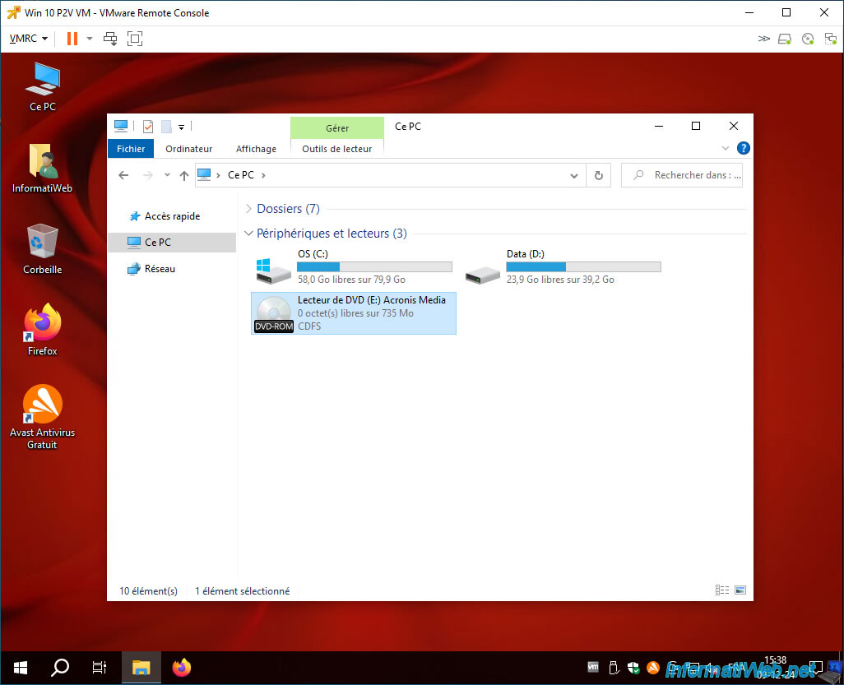Screen dimensions: 844x685
Task: Open the power options arrow beside pause
Action: pyautogui.click(x=90, y=38)
